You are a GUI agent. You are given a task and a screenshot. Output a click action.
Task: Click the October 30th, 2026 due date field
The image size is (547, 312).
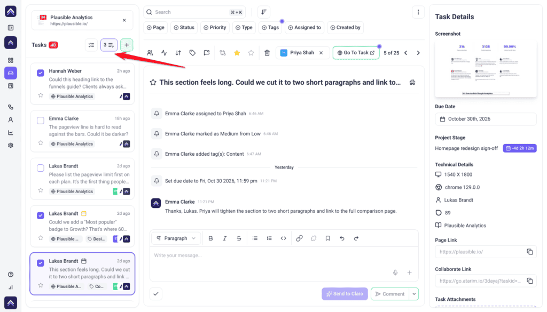(x=486, y=119)
